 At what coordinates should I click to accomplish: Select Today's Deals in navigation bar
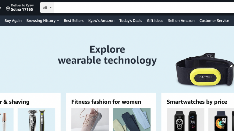tap(131, 21)
